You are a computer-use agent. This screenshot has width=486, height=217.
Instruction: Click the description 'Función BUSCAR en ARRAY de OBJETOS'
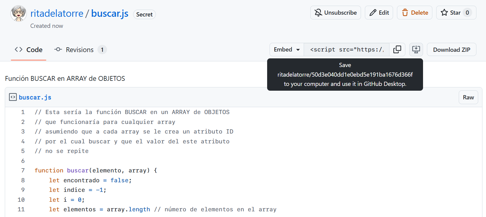click(x=65, y=78)
